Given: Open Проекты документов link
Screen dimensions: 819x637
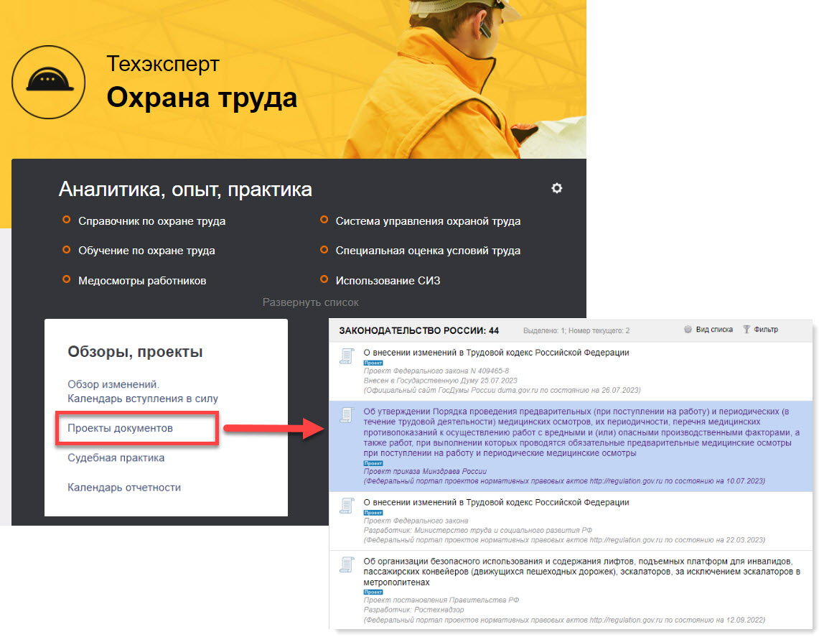Looking at the screenshot, I should [x=120, y=428].
